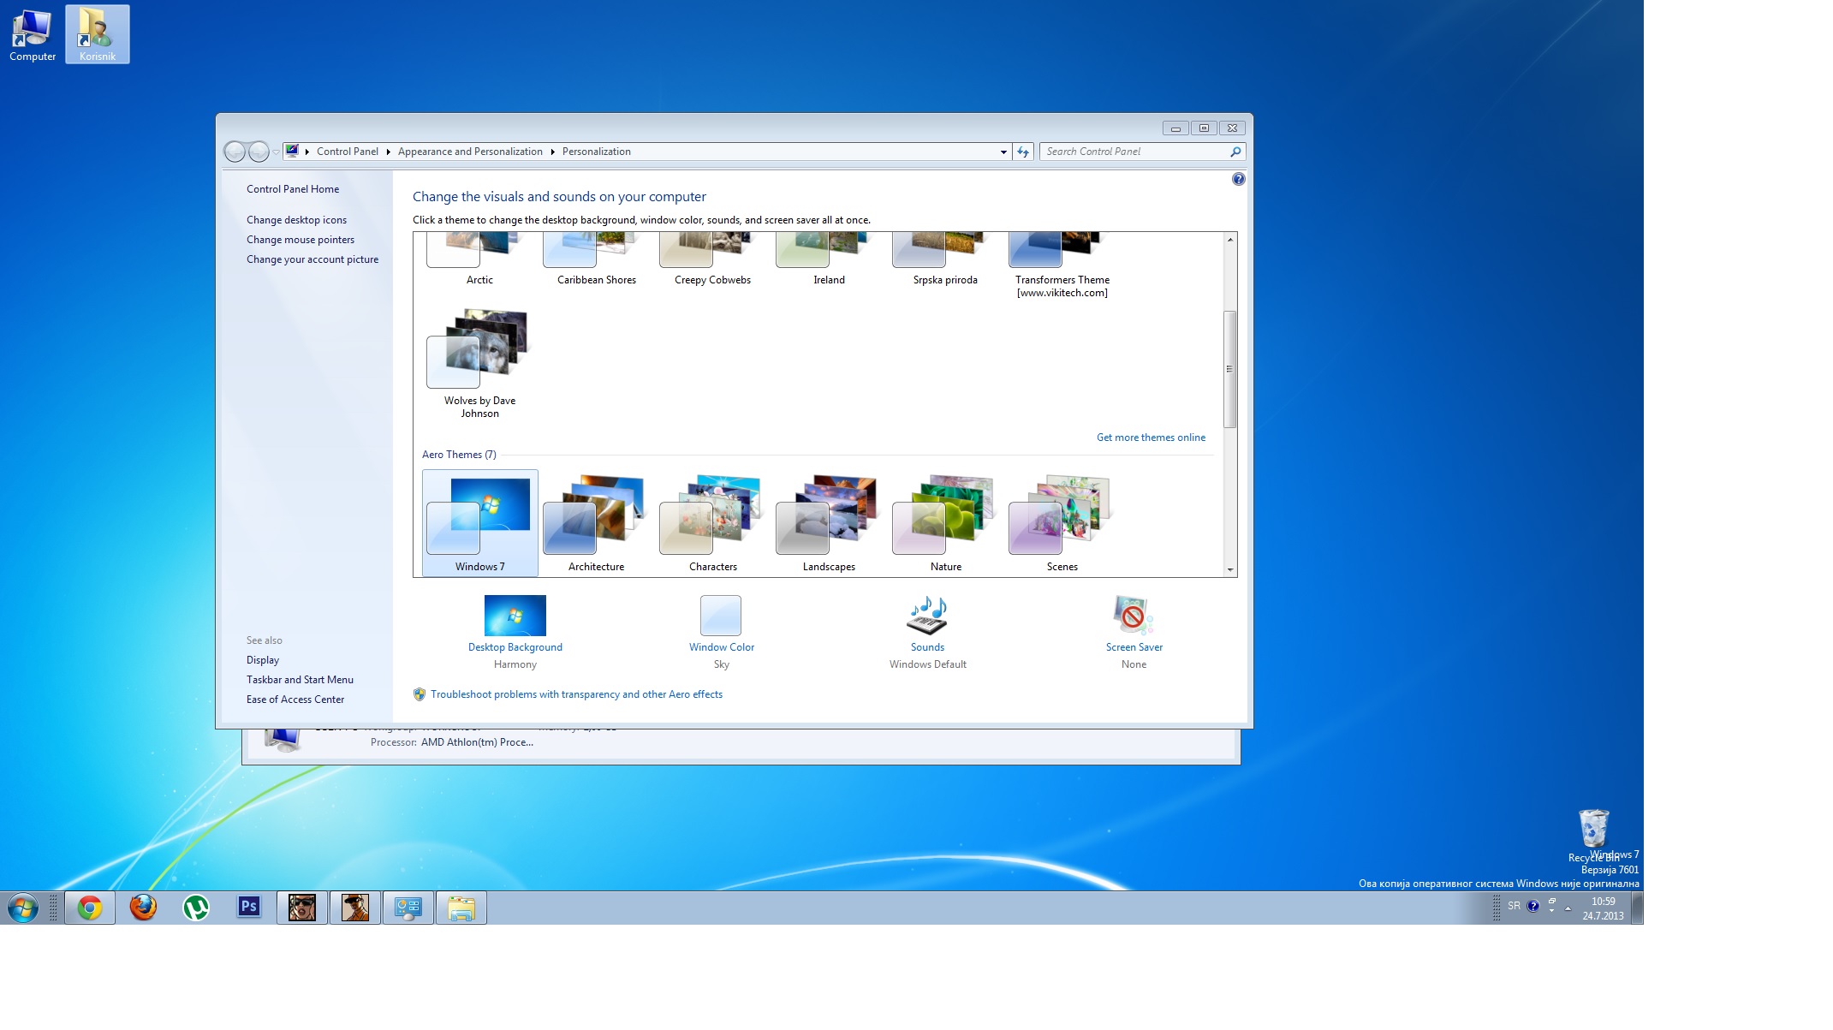This screenshot has width=1833, height=1030.
Task: Open uTorrent from the taskbar
Action: pos(196,908)
